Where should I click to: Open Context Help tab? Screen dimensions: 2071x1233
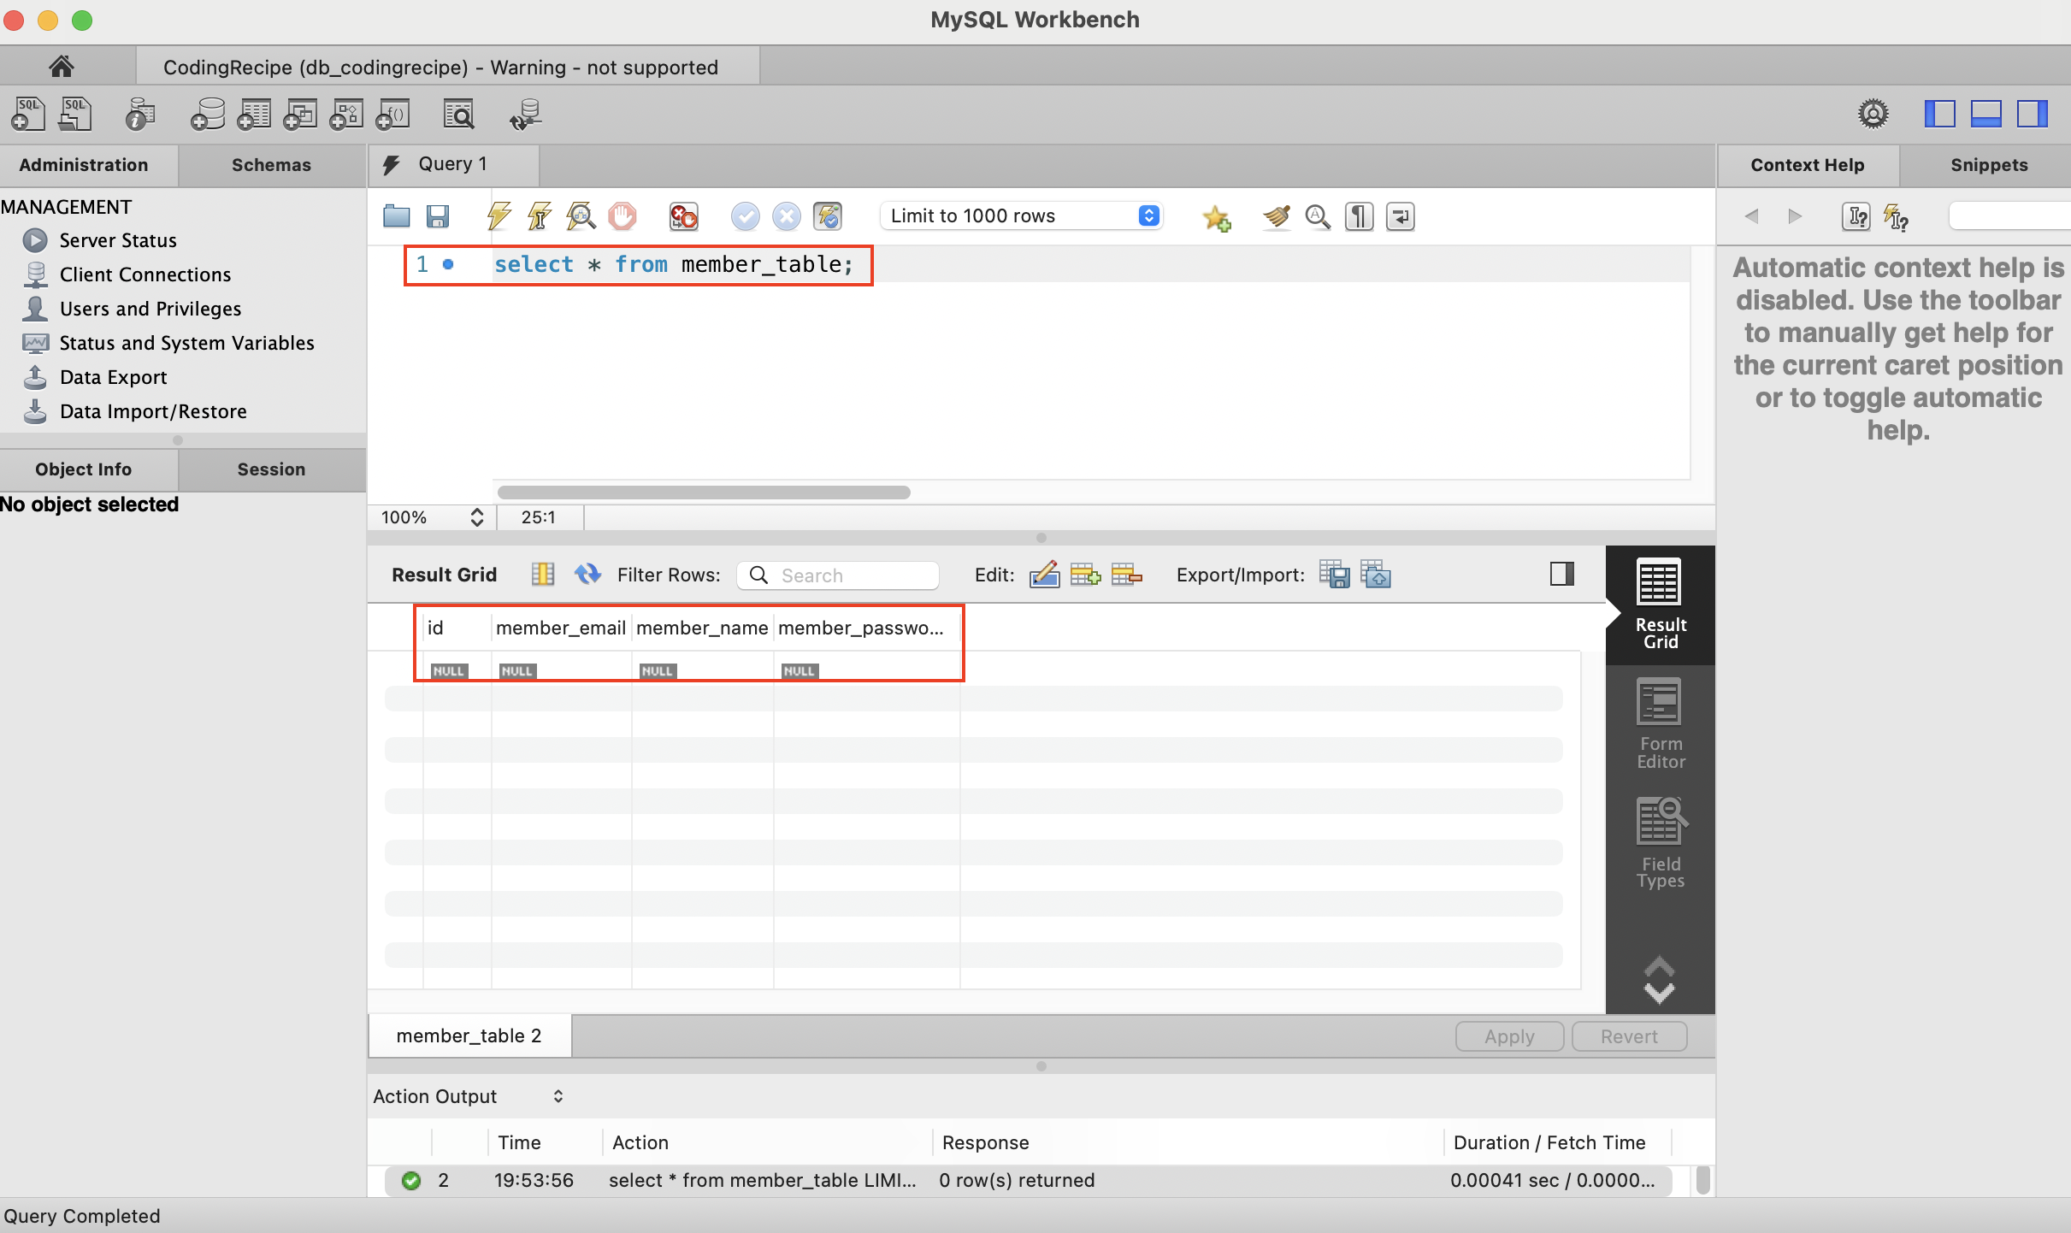coord(1807,165)
